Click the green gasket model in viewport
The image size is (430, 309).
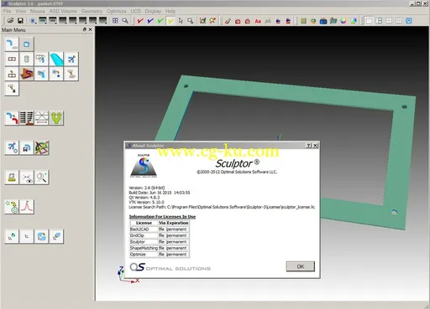pyautogui.click(x=294, y=93)
